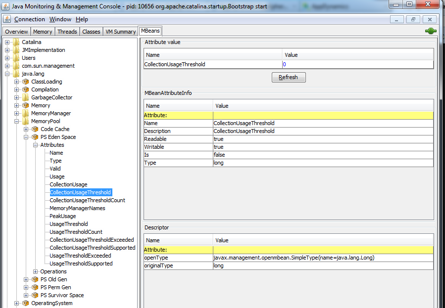
Task: Select the PeakUsage attribute in tree
Action: [x=62, y=216]
